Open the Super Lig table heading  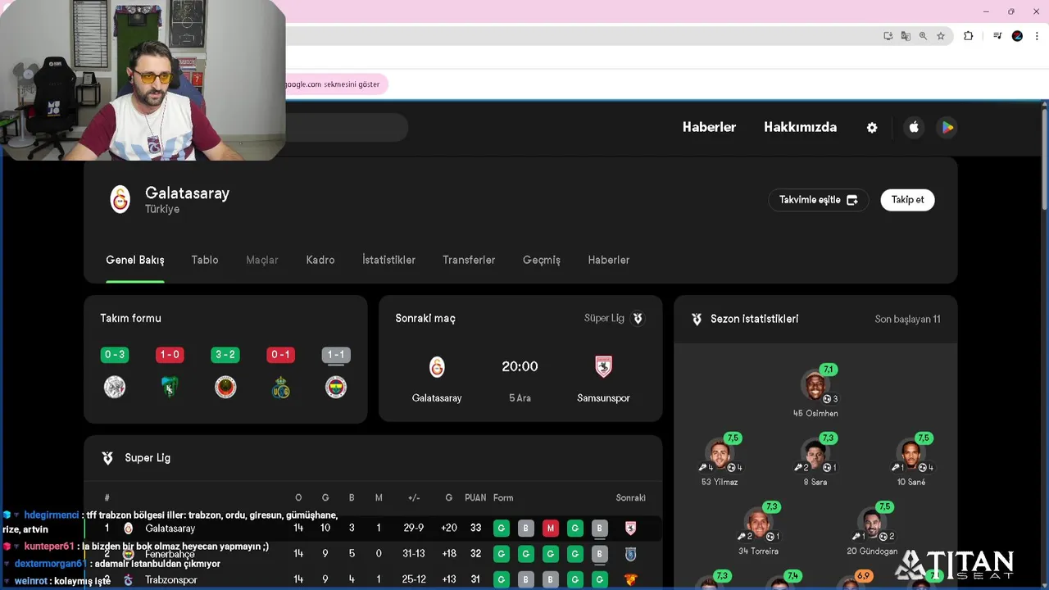[148, 458]
